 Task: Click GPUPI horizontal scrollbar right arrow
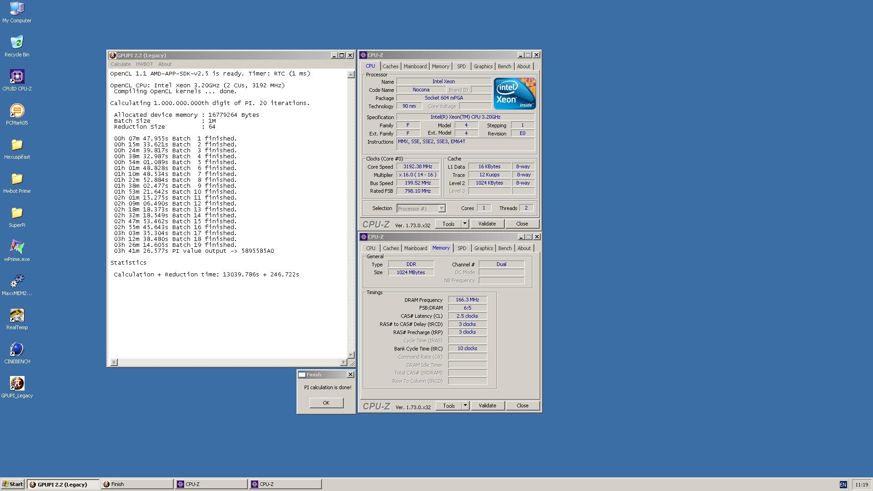(343, 362)
